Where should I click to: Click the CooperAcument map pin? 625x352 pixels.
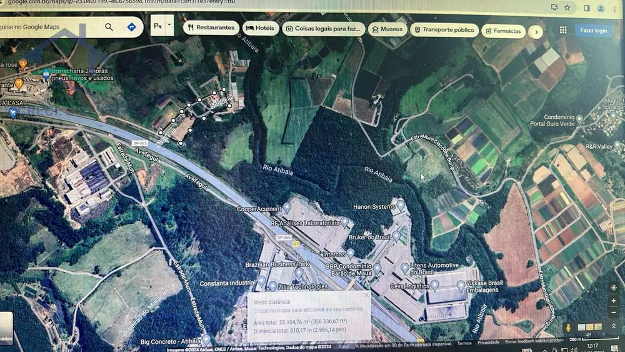click(287, 208)
